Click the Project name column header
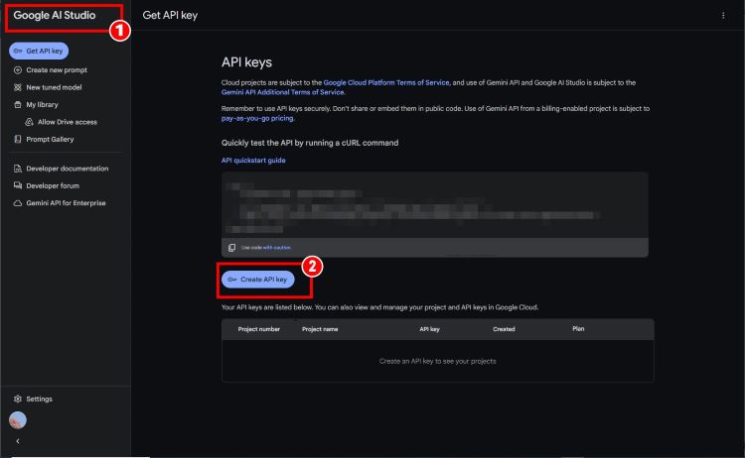The width and height of the screenshot is (745, 458). 320,329
